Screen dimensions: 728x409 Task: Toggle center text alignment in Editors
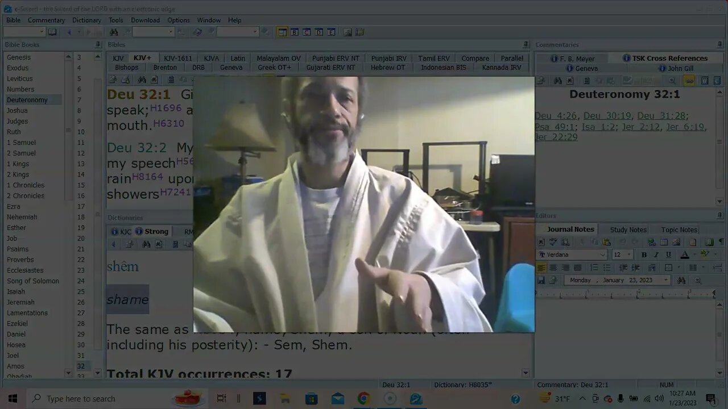(553, 268)
